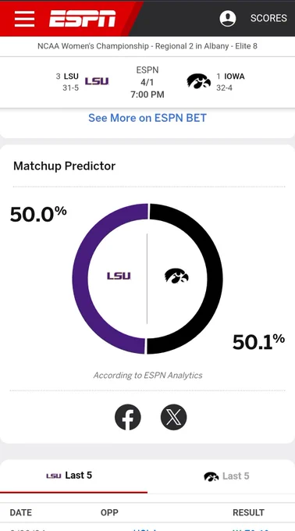Open the IOWA team name link
295x531 pixels.
click(x=234, y=77)
